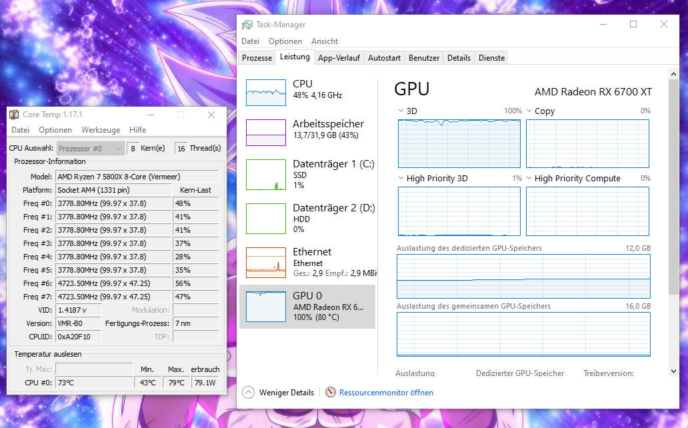Click the Platform field Socket AM4
The height and width of the screenshot is (428, 688).
(113, 190)
